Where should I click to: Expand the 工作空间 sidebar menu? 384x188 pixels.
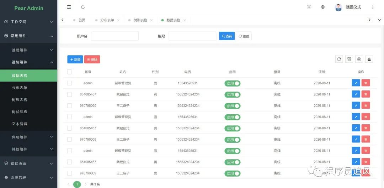click(29, 22)
